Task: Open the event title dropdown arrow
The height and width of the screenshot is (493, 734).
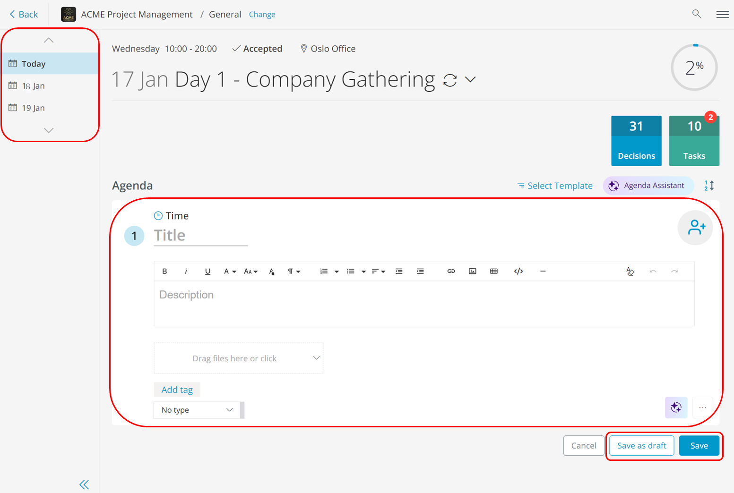Action: pos(470,79)
